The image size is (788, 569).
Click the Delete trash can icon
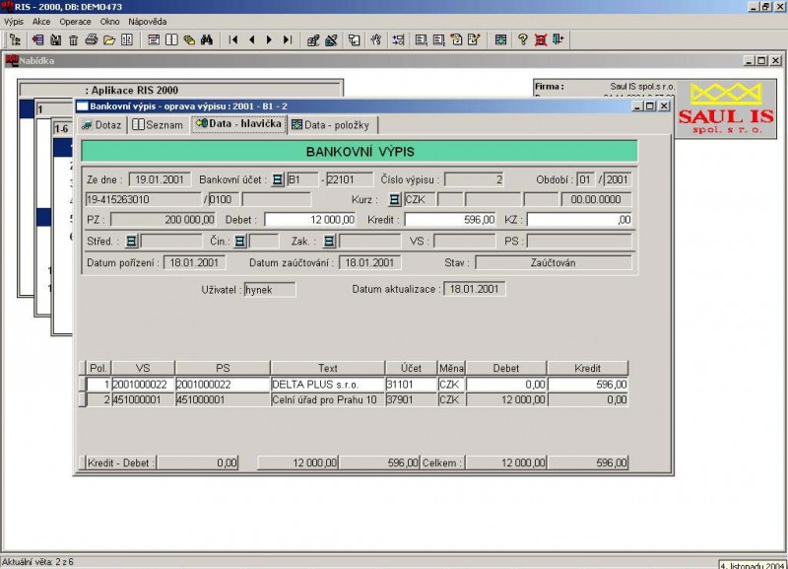point(72,40)
